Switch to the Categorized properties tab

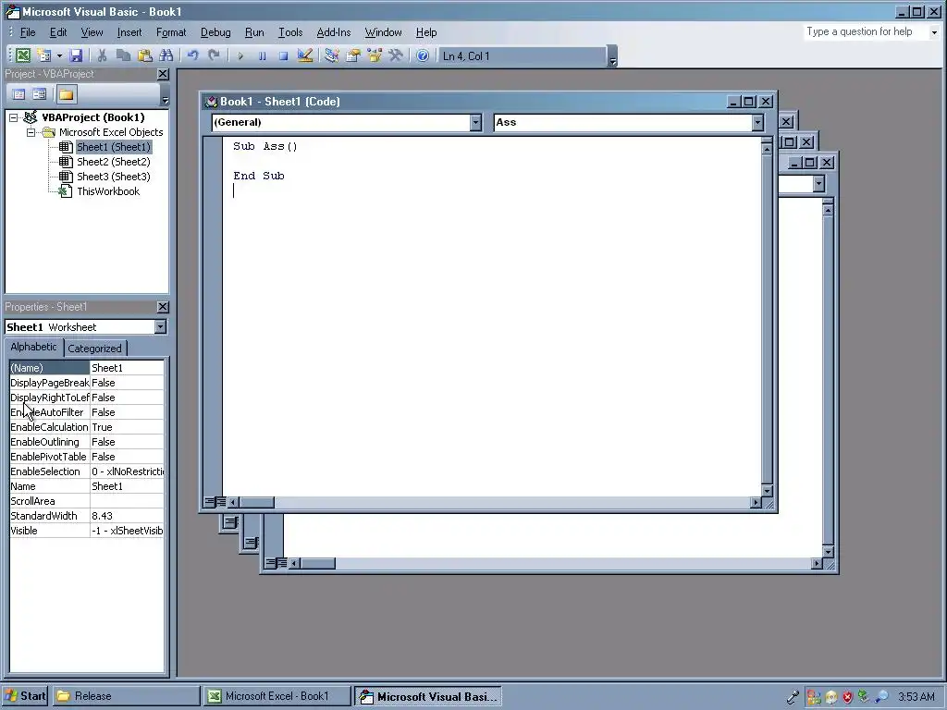95,349
